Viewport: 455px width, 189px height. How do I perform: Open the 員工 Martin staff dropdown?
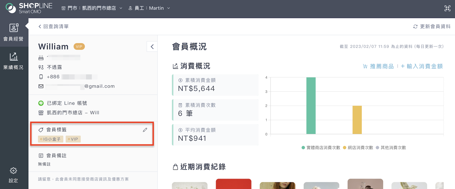[x=149, y=8]
